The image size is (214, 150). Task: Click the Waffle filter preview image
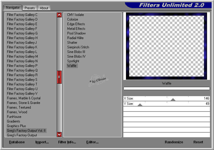pyautogui.click(x=167, y=46)
